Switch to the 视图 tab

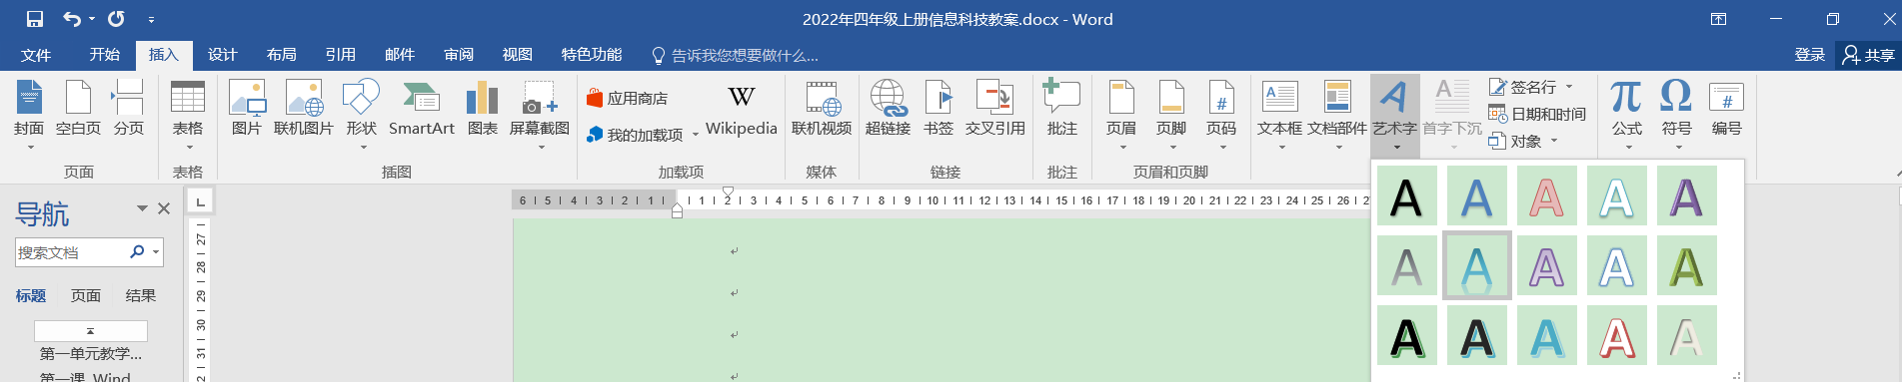point(518,55)
